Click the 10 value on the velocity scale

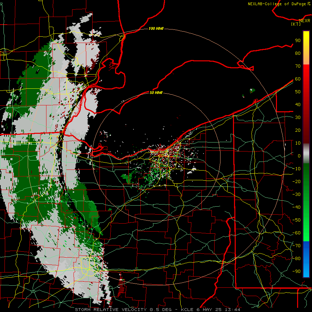(x=298, y=143)
